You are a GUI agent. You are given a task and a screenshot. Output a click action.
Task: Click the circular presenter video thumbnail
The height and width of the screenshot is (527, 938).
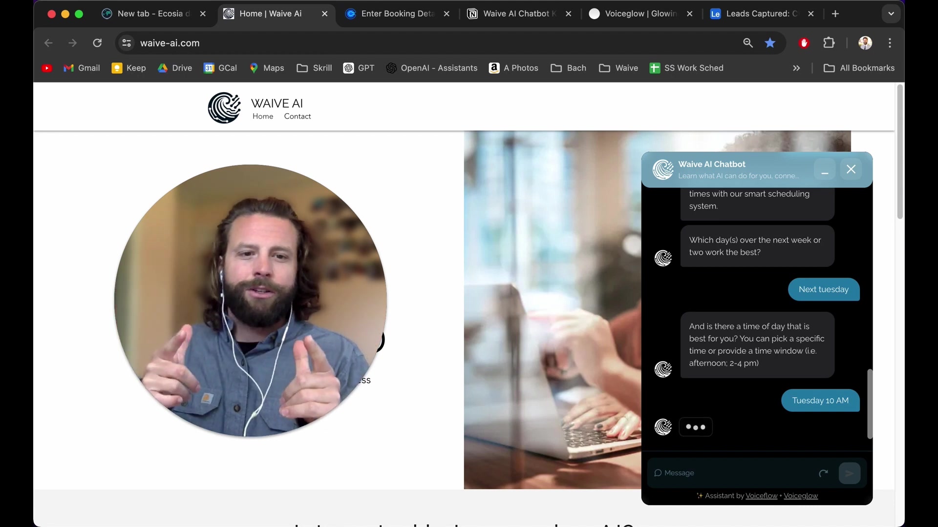coord(251,301)
